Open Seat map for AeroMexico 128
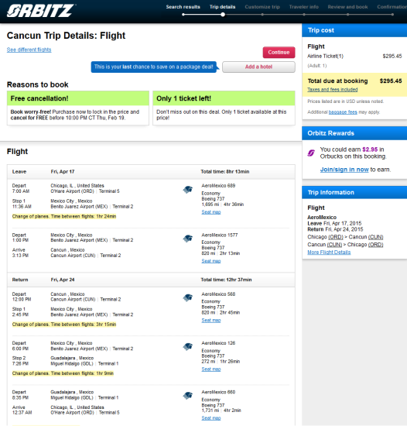 tap(211, 369)
